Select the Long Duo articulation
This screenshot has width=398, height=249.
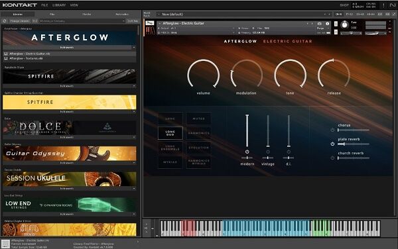pyautogui.click(x=170, y=133)
